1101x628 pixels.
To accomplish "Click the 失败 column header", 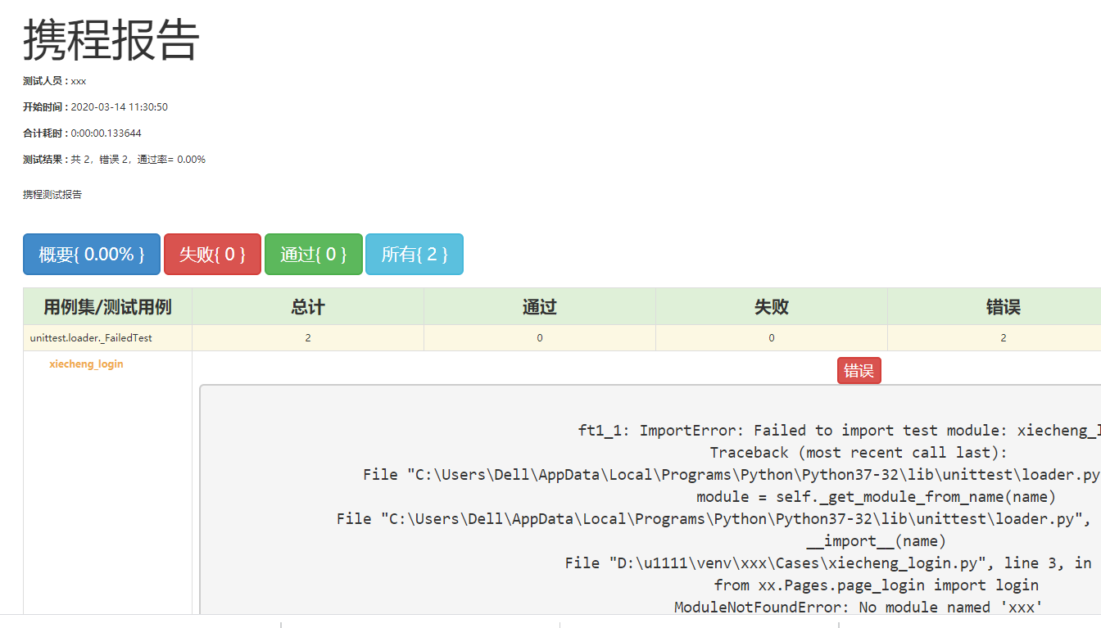I will click(x=772, y=307).
